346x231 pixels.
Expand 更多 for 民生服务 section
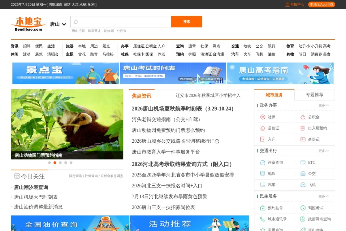(x=324, y=196)
